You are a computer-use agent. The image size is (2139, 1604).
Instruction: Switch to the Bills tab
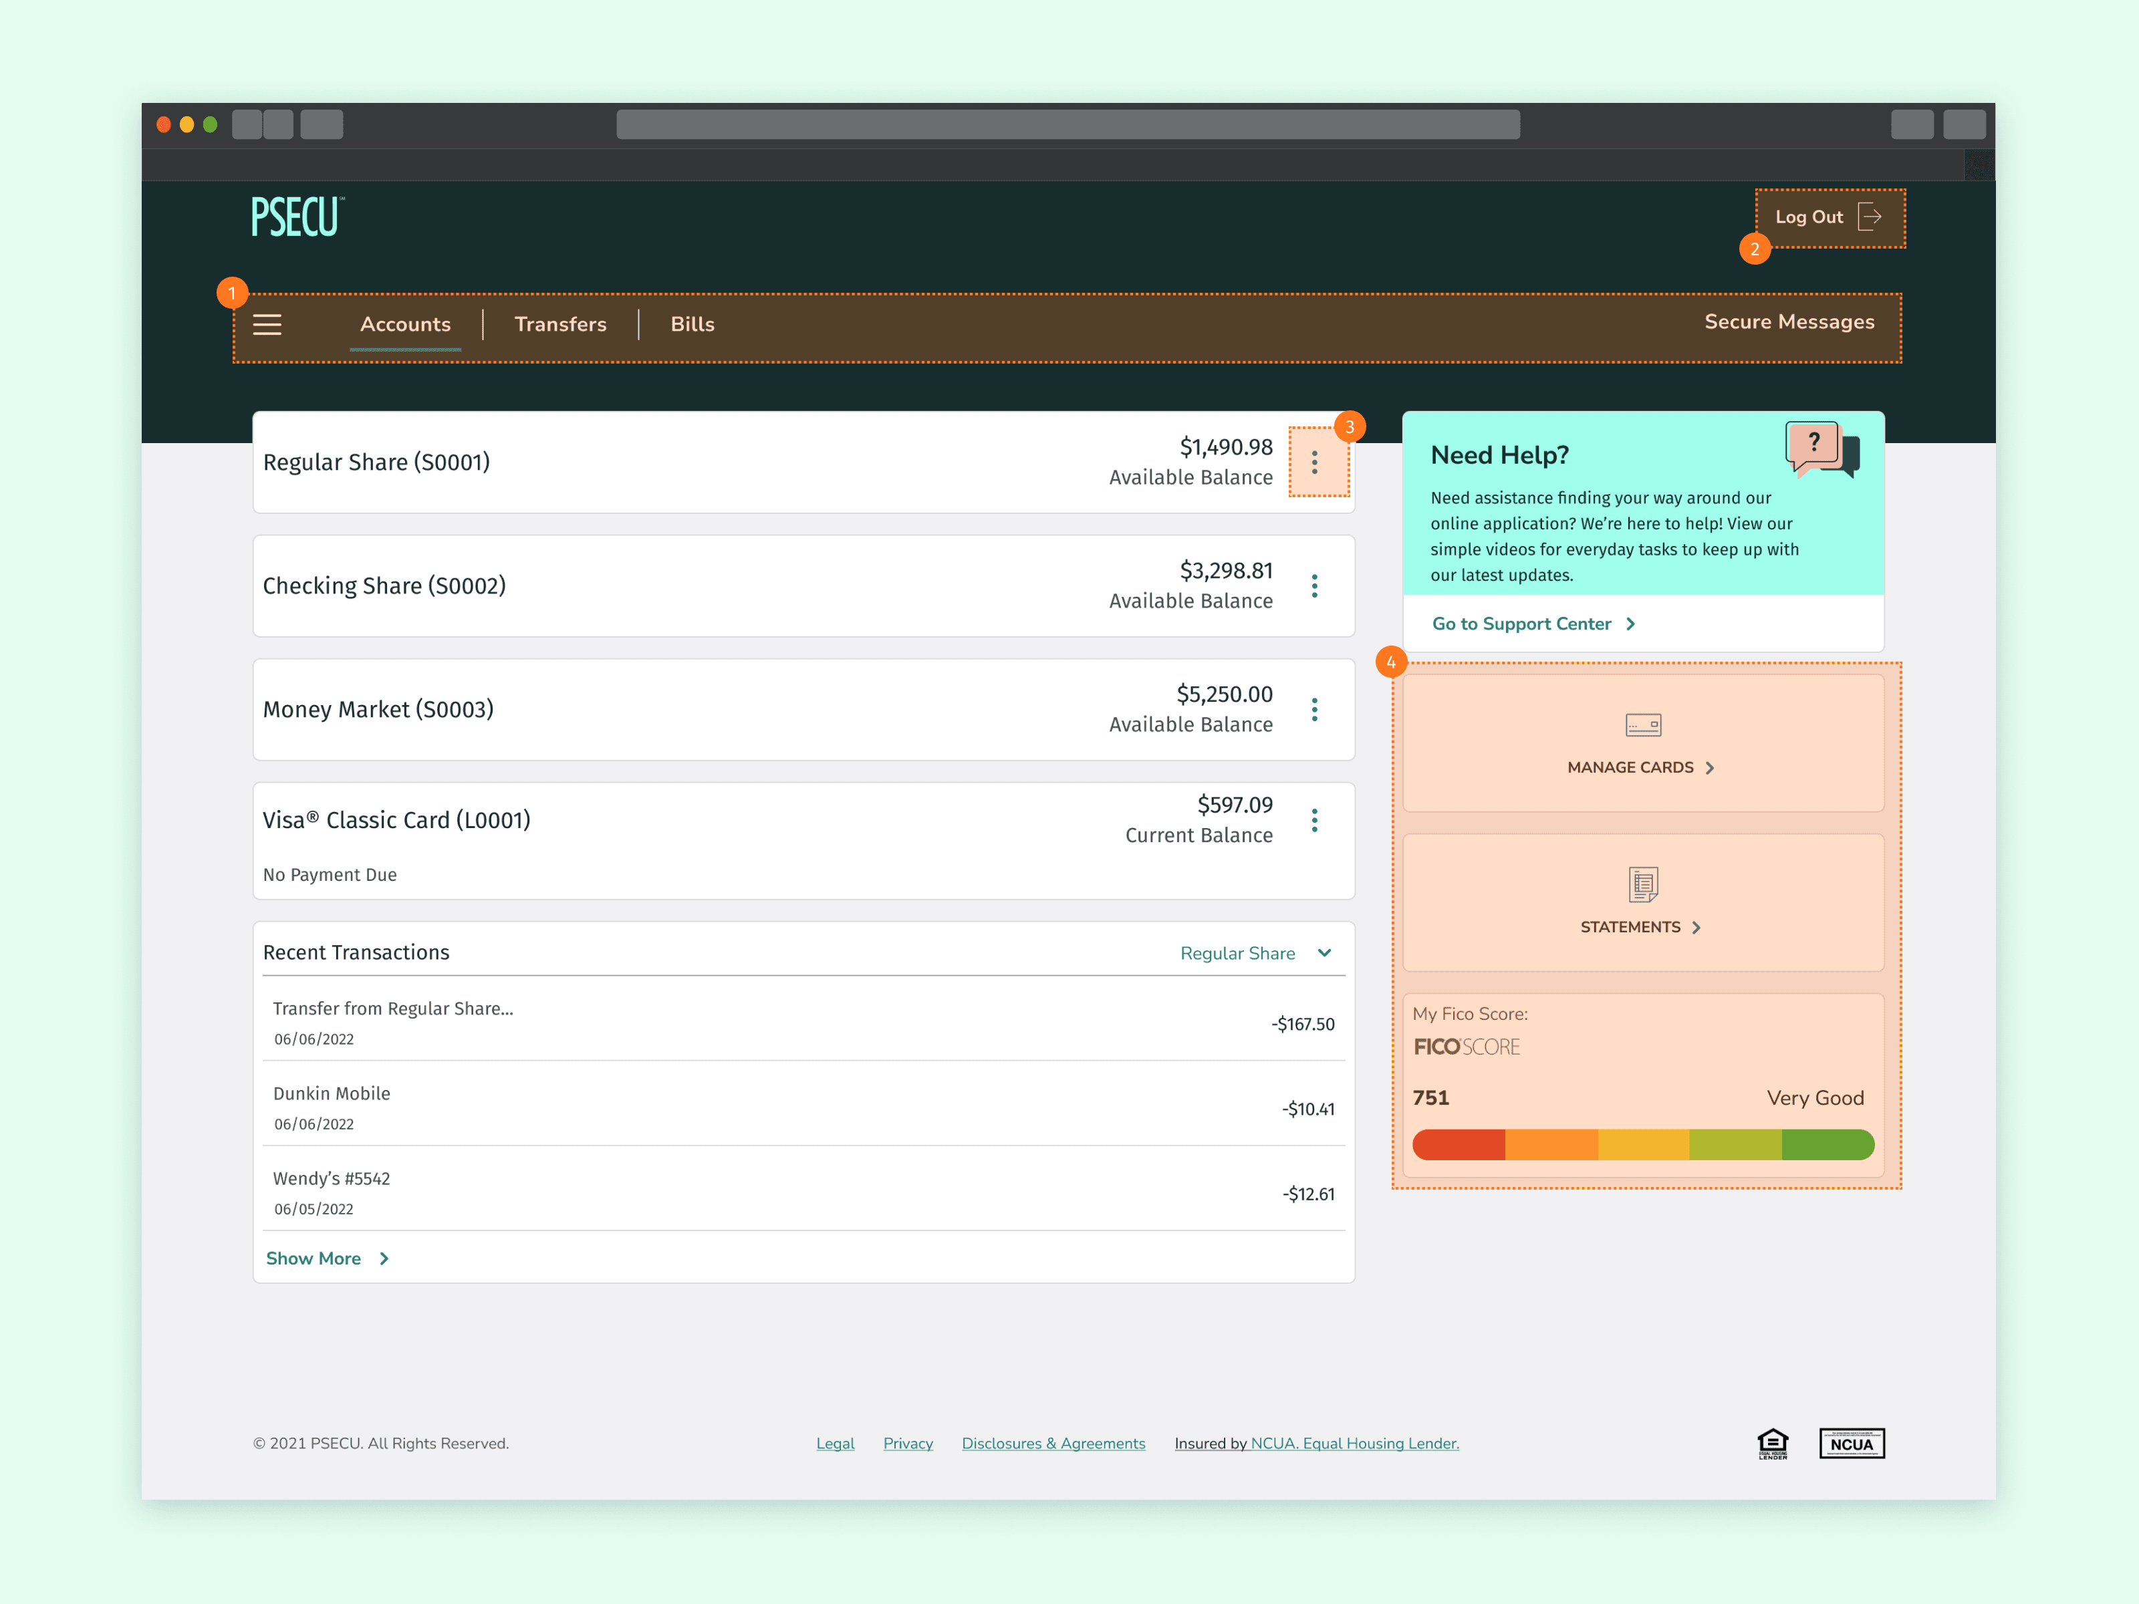click(693, 325)
